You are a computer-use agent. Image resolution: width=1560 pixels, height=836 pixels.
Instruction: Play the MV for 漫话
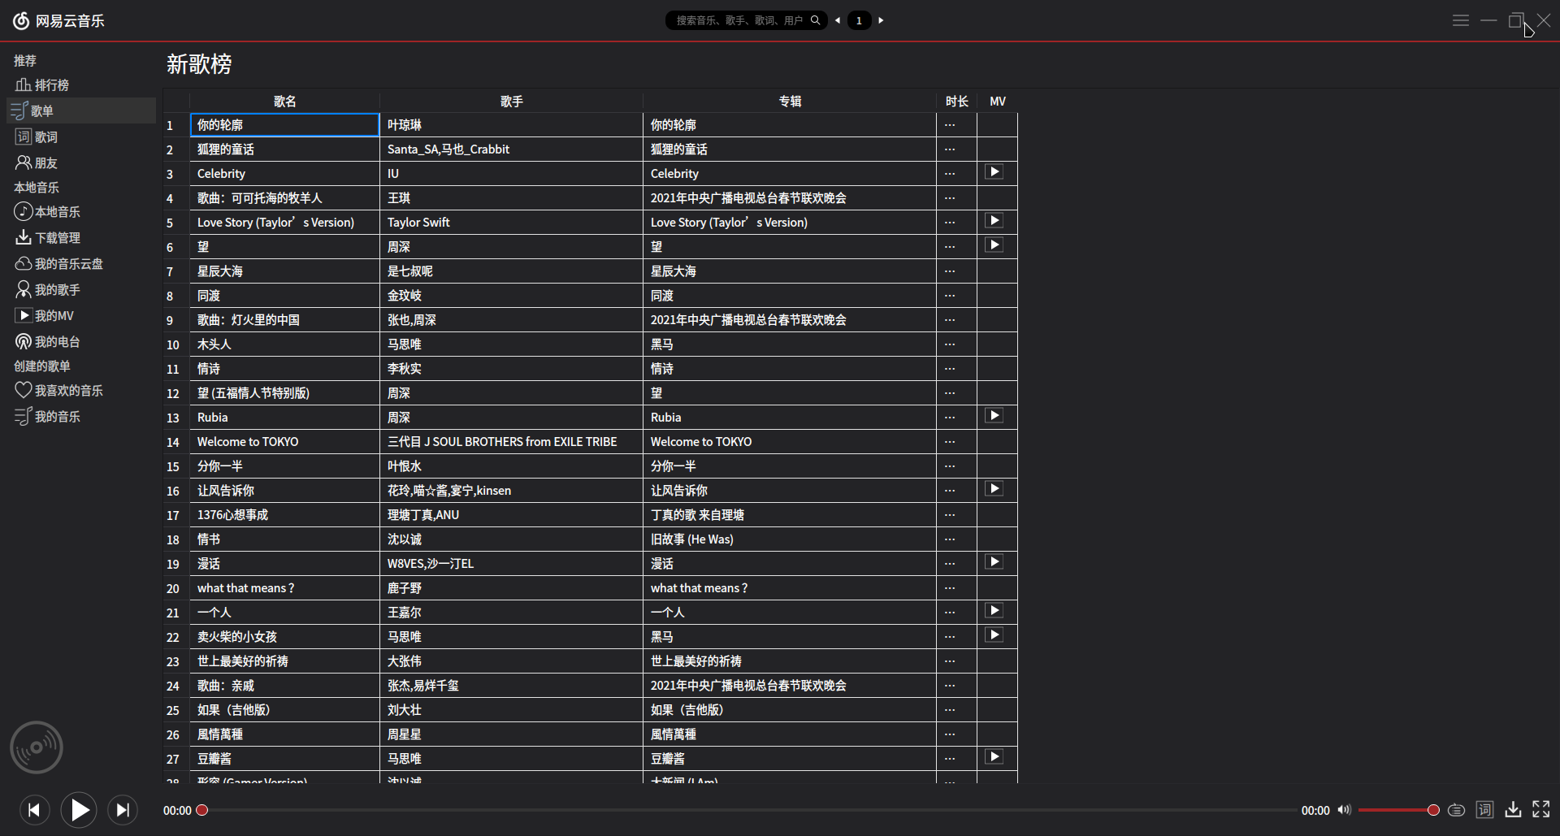click(x=994, y=562)
